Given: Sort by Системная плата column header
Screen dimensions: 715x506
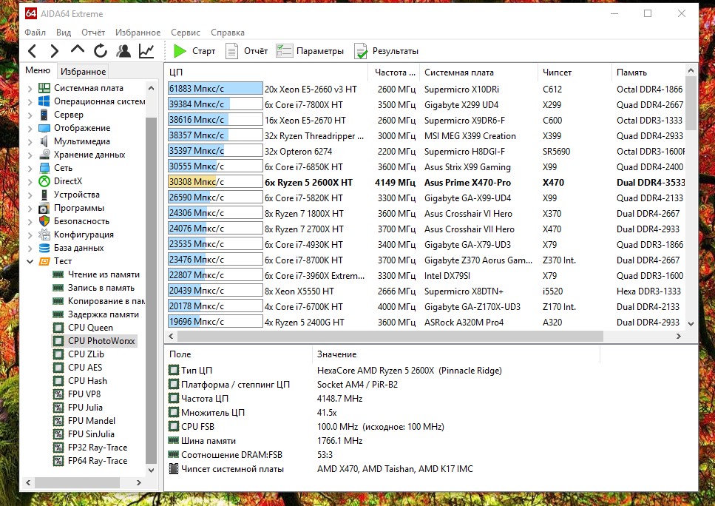Looking at the screenshot, I should coord(479,72).
